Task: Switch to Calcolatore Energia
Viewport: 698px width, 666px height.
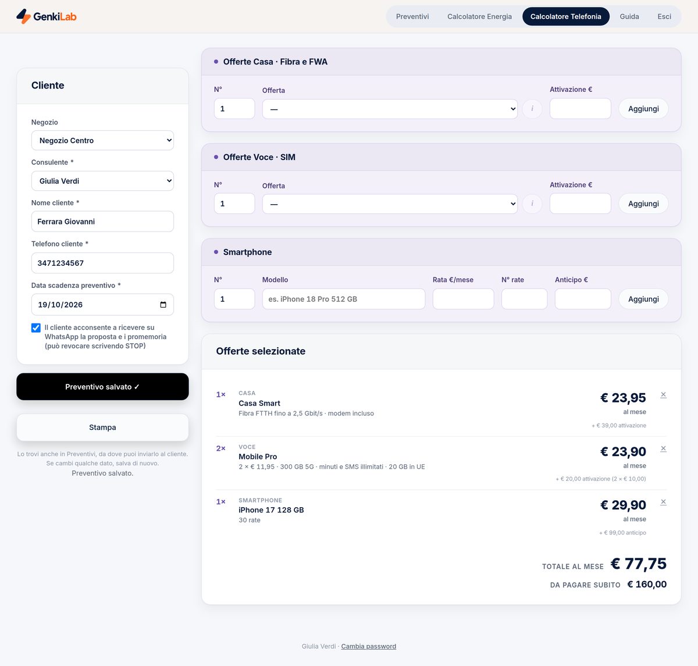Action: tap(479, 16)
